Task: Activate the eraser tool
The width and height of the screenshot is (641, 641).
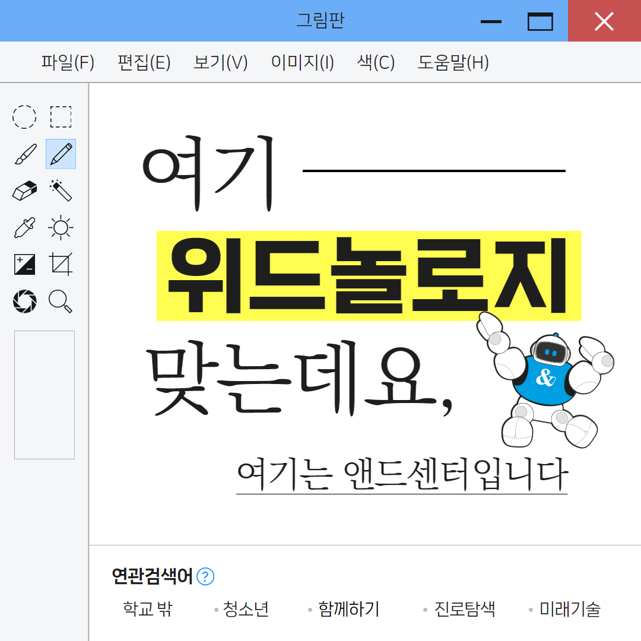Action: (x=24, y=191)
